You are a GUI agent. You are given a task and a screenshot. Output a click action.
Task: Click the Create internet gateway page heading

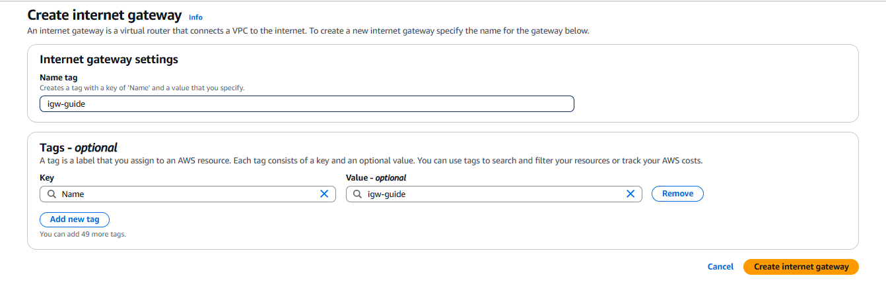point(104,15)
